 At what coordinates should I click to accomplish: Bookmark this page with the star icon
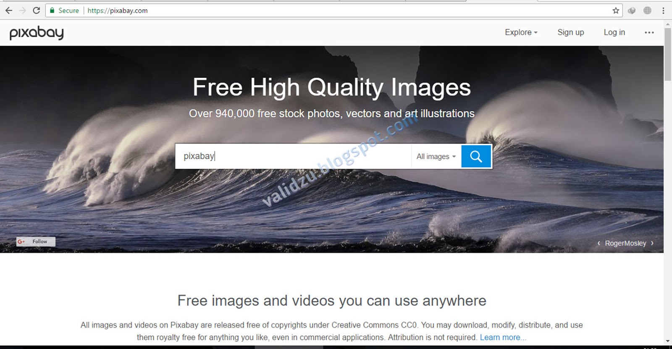coord(616,10)
